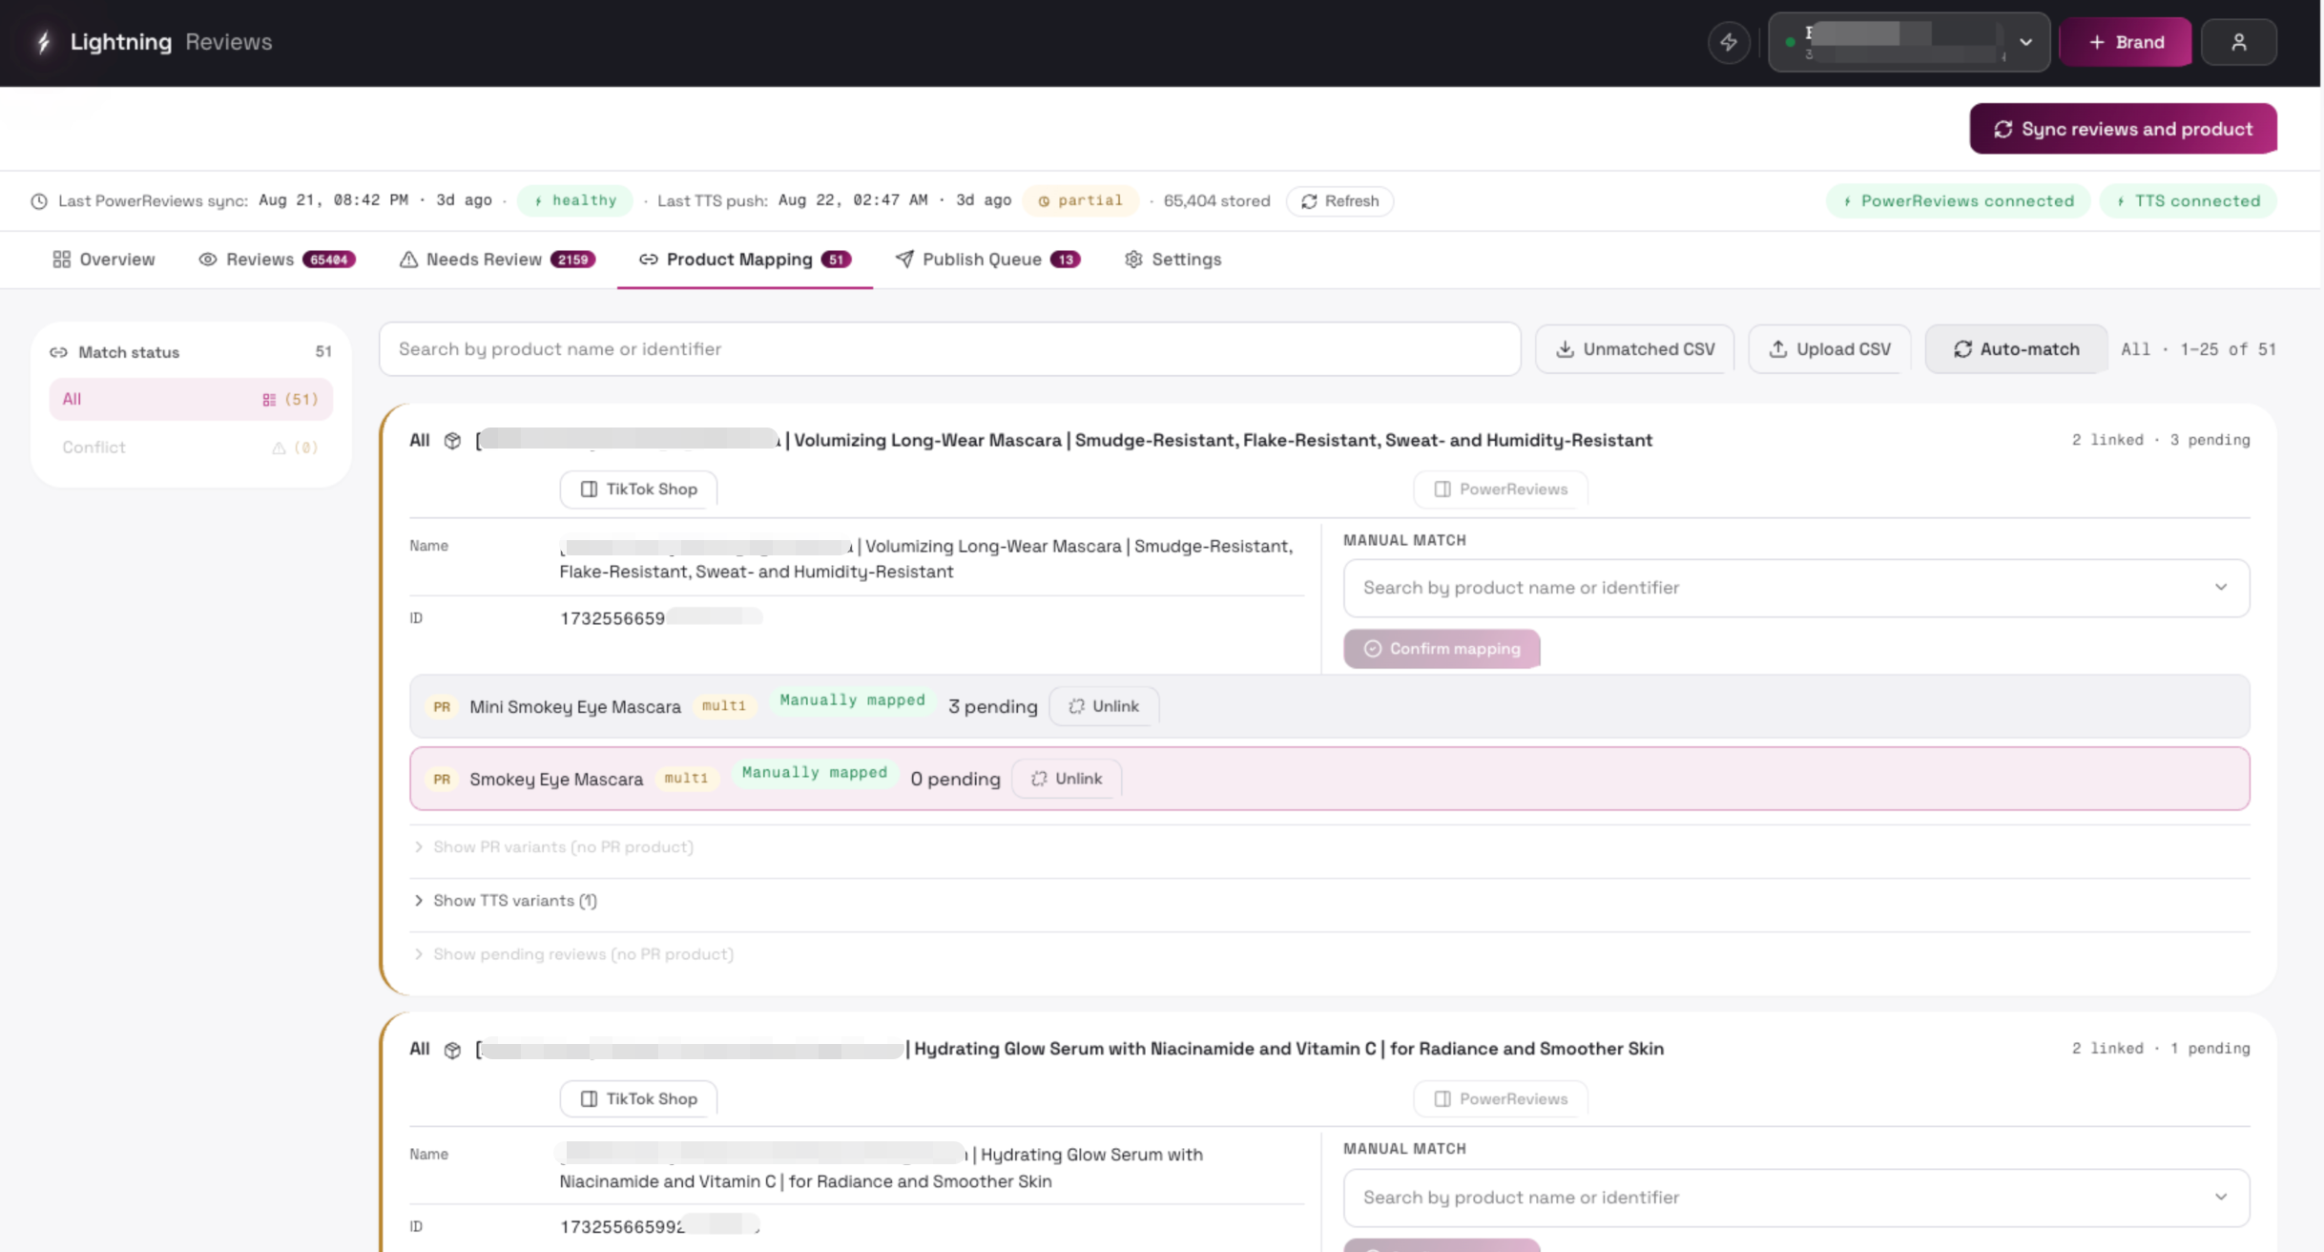Click TikTok Shop button in Hydrating Serum card

(x=639, y=1099)
